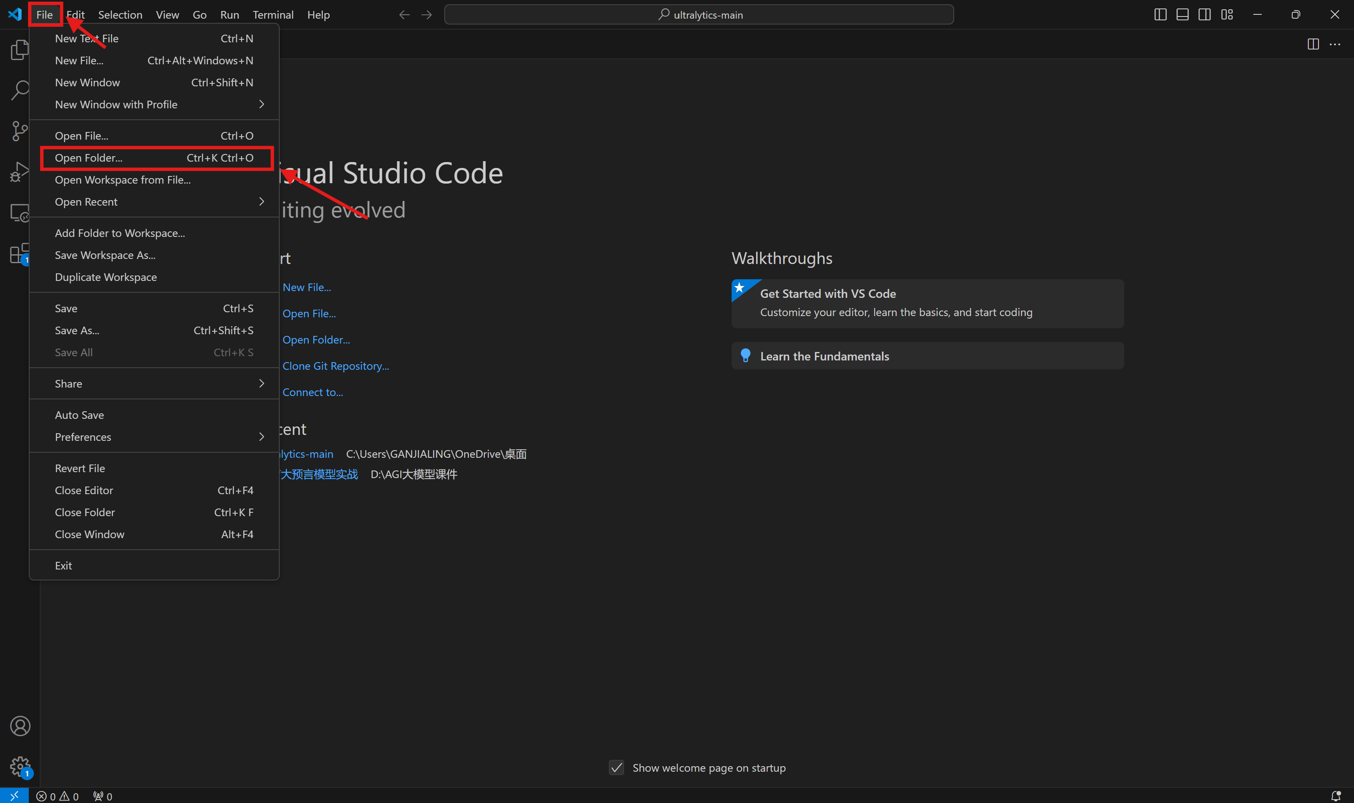The height and width of the screenshot is (803, 1354).
Task: Open notifications bell in status bar
Action: pos(1336,796)
